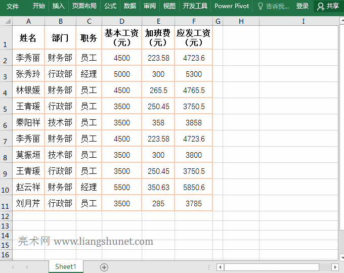Open the Power Pivot tab
Screen dimensions: 344x273
[232, 6]
